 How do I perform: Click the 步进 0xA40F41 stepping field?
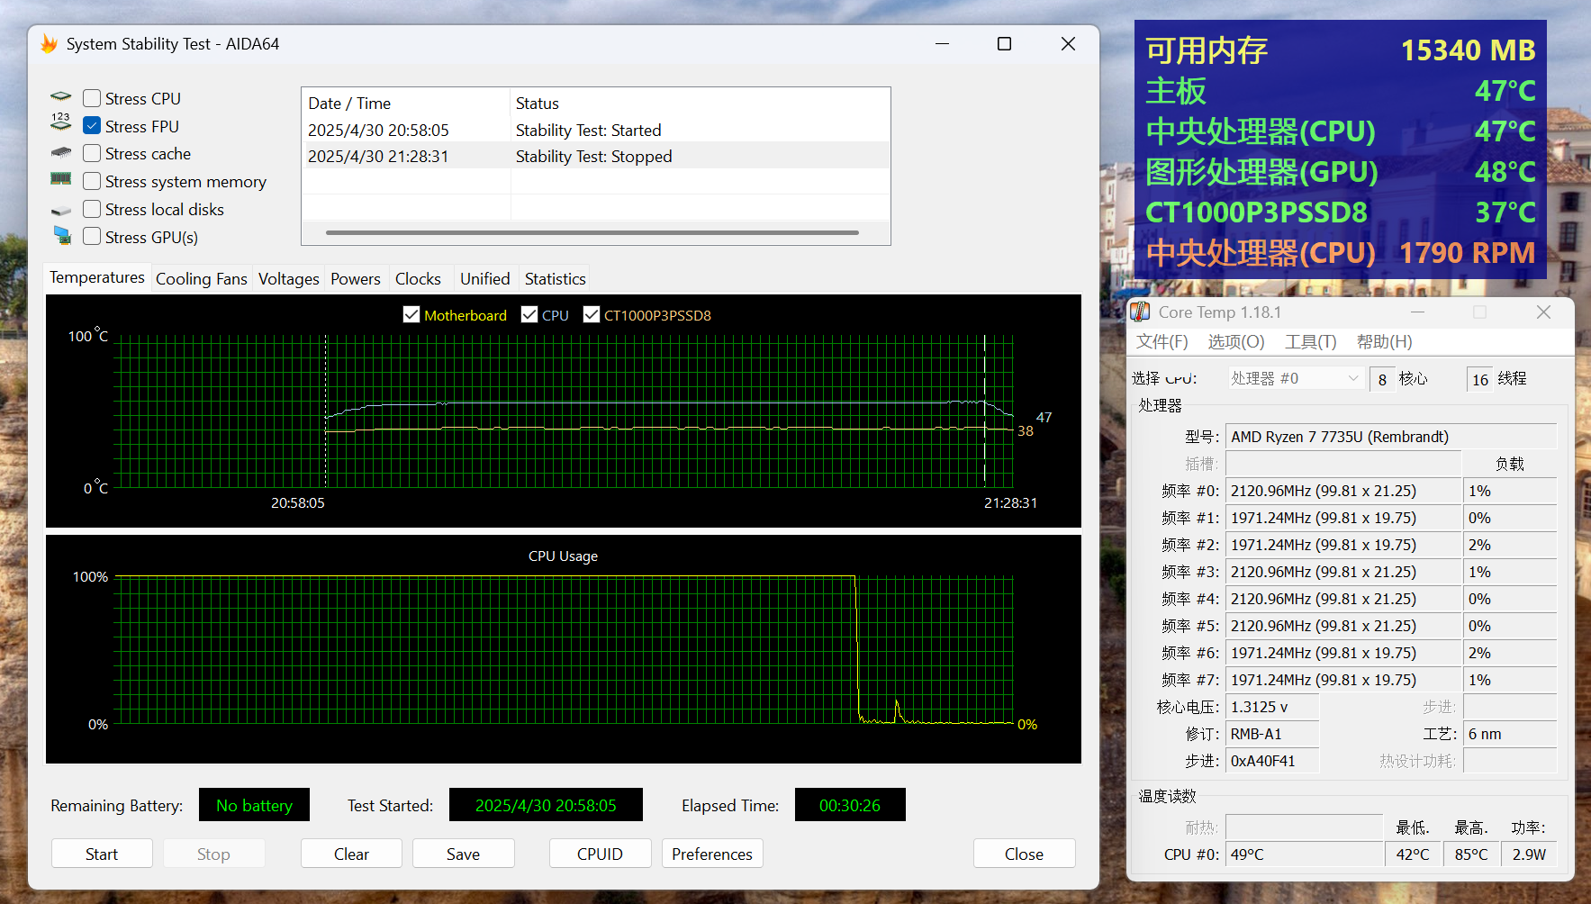pyautogui.click(x=1272, y=761)
